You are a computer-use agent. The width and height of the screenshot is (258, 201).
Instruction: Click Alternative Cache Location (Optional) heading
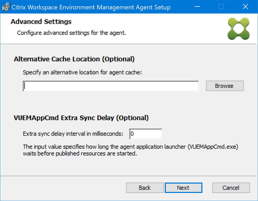(x=74, y=59)
